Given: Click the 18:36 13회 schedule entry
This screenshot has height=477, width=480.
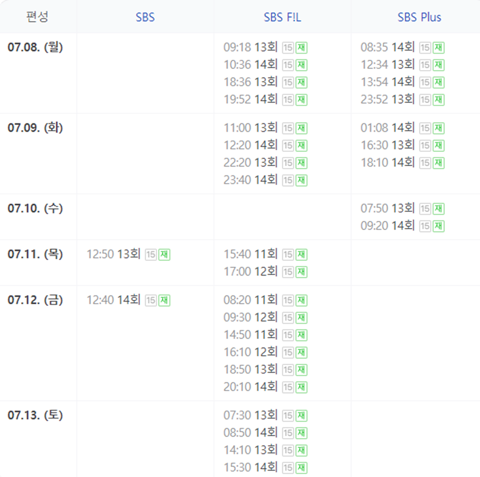Looking at the screenshot, I should (250, 82).
